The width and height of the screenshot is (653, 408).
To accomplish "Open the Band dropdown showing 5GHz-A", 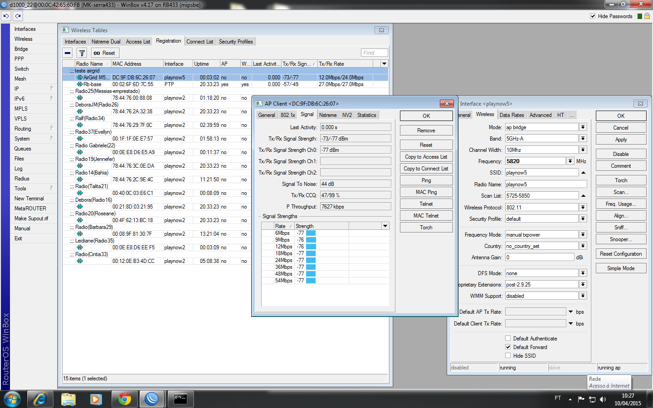I will point(583,139).
